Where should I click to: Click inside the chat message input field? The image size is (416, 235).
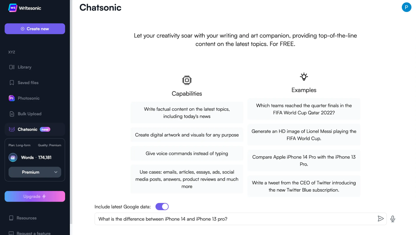pyautogui.click(x=217, y=219)
